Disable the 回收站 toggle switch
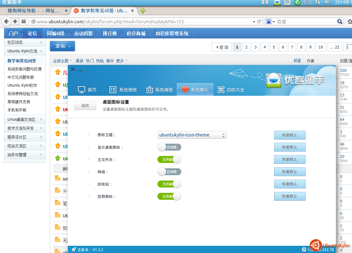The image size is (352, 253). click(x=169, y=184)
